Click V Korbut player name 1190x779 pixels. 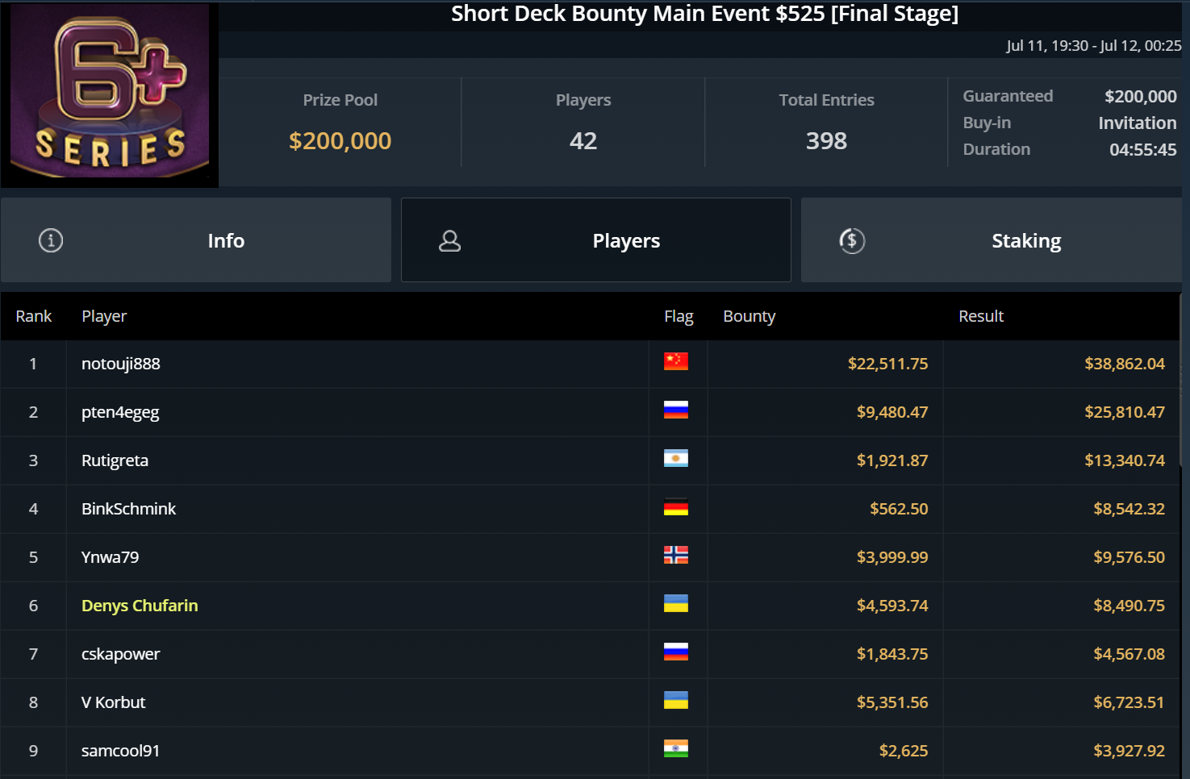[x=114, y=702]
